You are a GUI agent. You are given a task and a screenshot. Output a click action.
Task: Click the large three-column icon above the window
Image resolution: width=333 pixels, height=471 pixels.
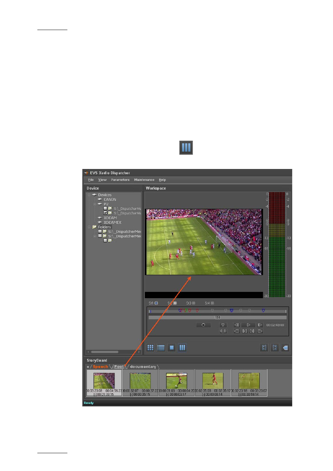[186, 148]
